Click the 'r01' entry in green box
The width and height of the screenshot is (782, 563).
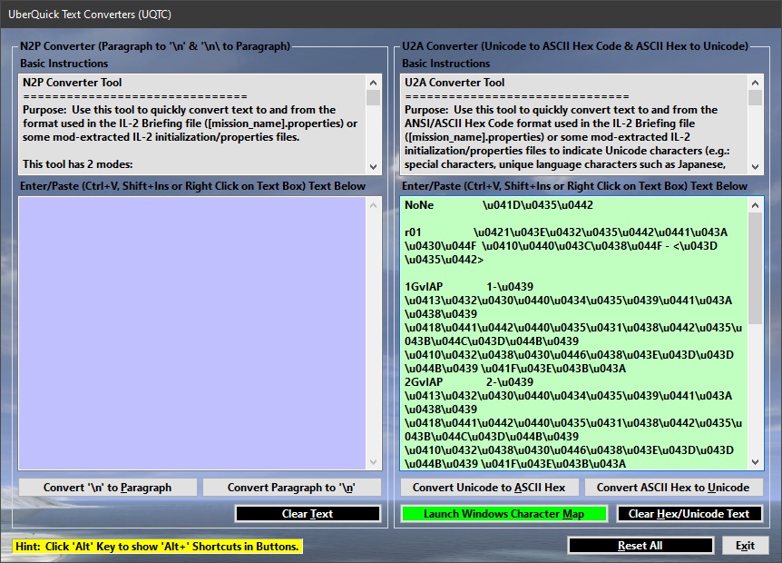413,232
